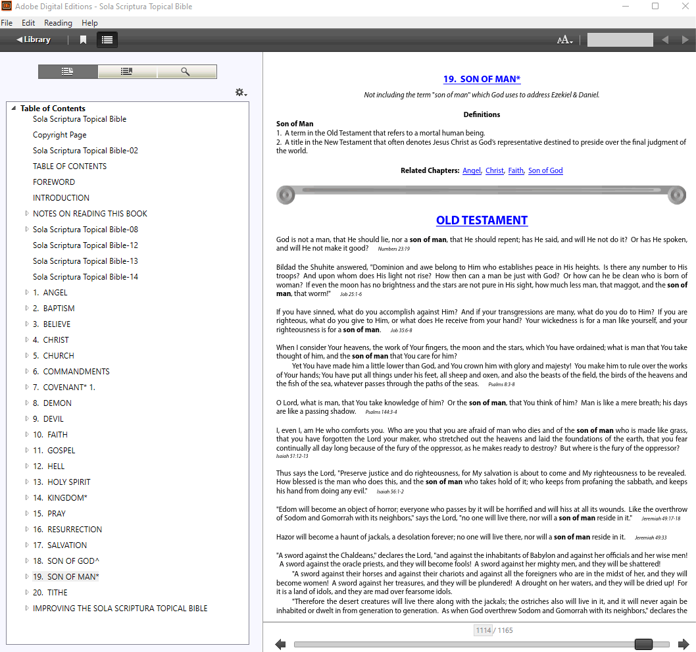Select 6. COMMANDMENTS chapter
696x652 pixels.
click(x=71, y=372)
